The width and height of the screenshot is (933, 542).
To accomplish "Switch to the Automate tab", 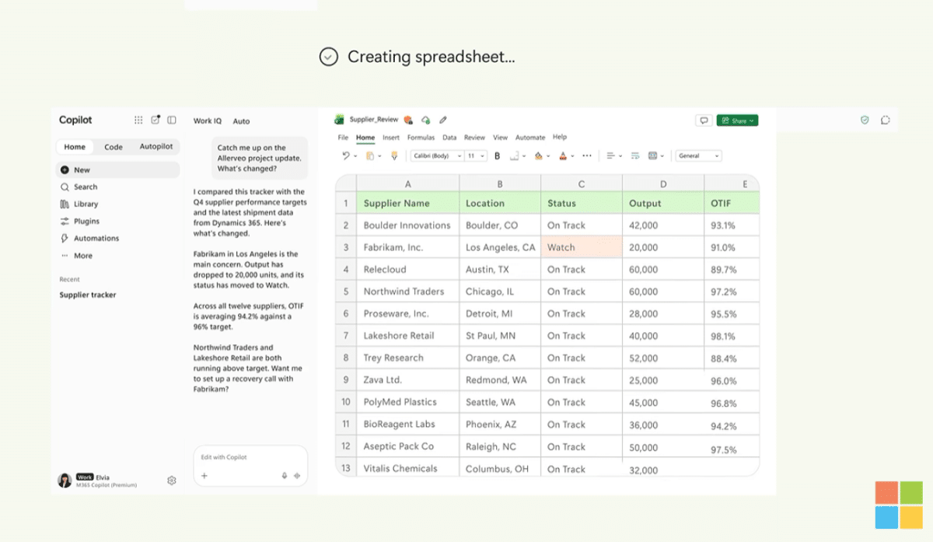I will tap(530, 138).
